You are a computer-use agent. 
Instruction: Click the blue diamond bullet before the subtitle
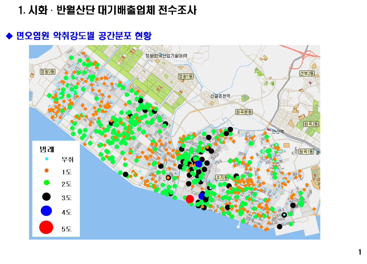(x=9, y=36)
